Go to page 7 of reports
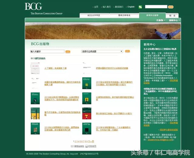 pos(84,141)
